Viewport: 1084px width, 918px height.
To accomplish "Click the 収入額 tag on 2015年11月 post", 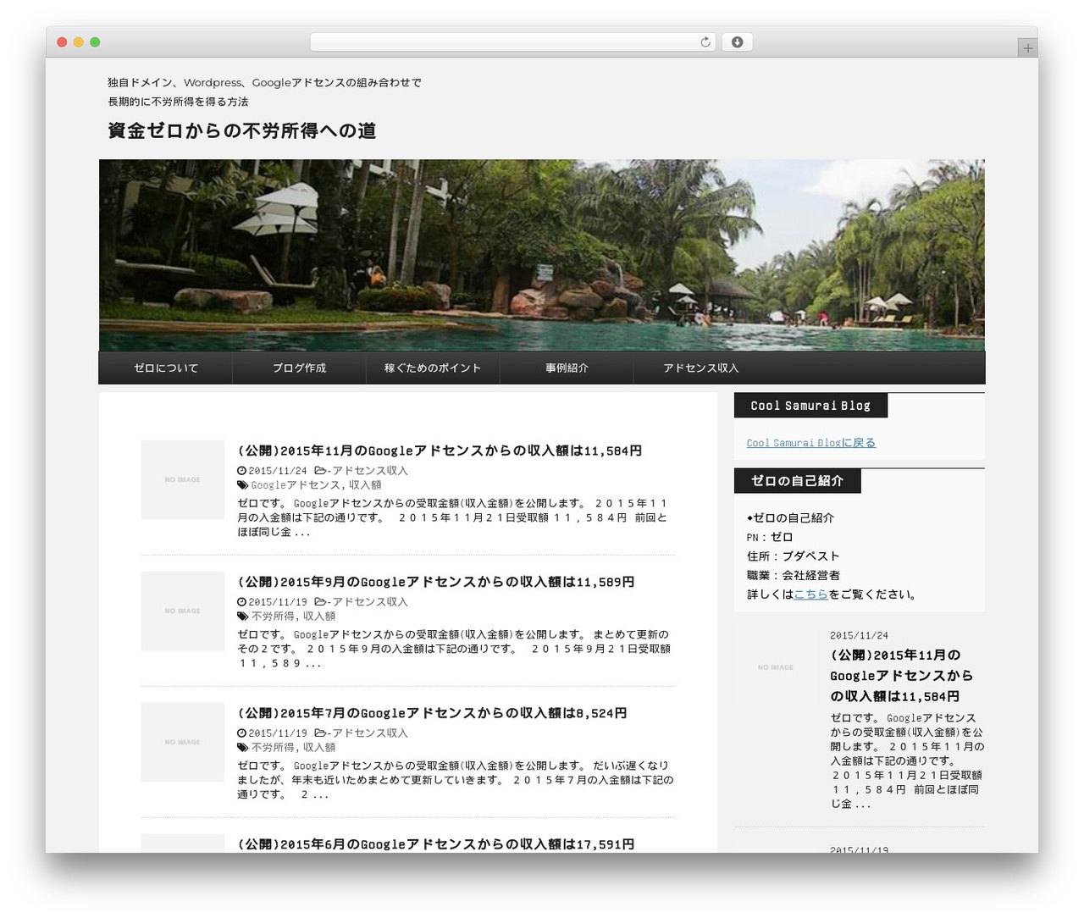I will coord(365,485).
